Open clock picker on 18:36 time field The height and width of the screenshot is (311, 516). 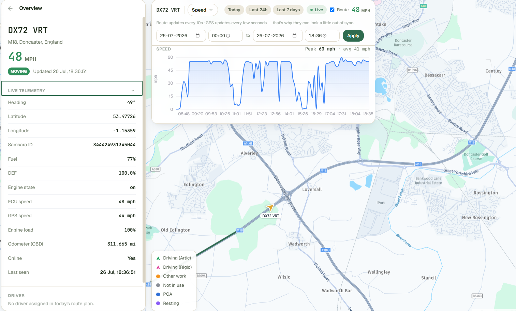(x=325, y=36)
